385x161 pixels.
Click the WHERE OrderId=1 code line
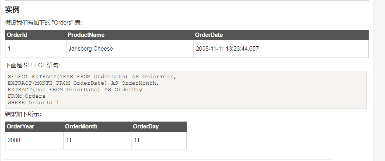click(33, 103)
